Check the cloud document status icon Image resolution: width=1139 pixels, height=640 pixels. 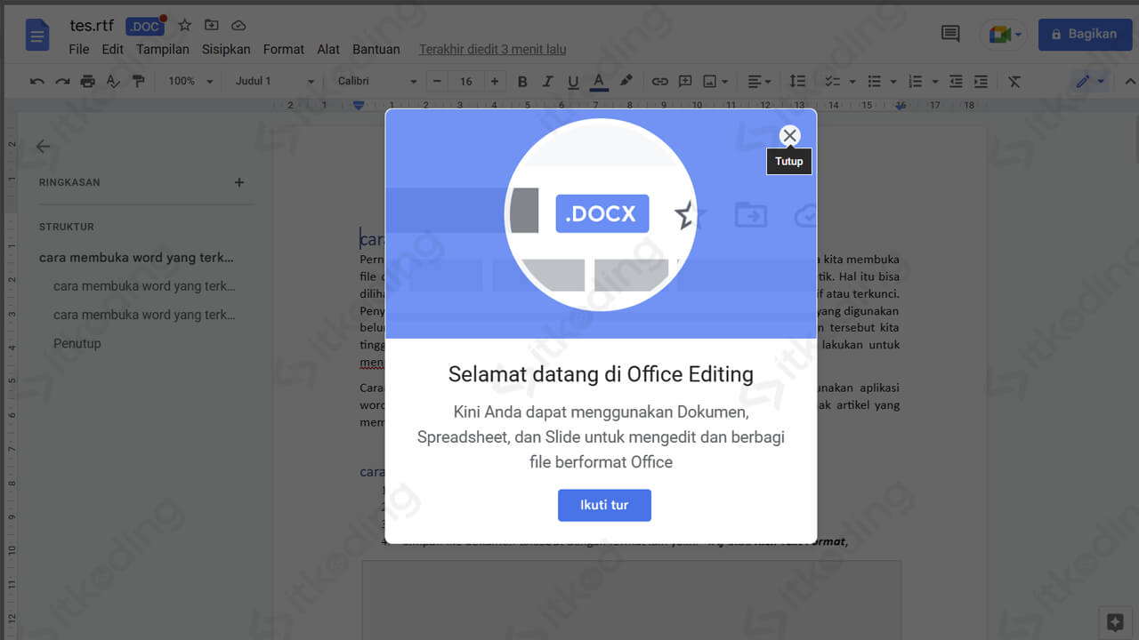pos(238,26)
